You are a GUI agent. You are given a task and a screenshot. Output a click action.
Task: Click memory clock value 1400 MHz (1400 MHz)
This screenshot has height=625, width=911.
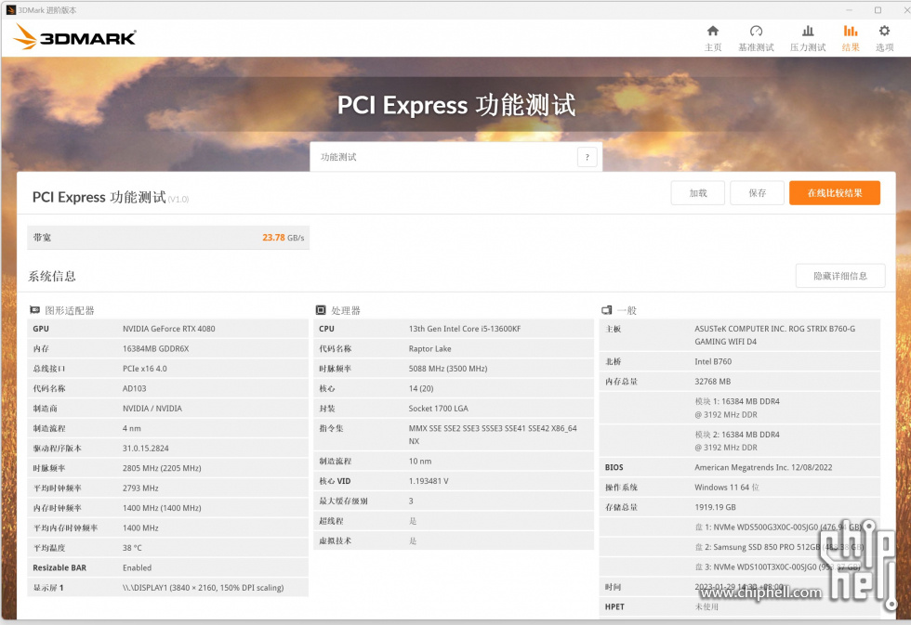[162, 508]
